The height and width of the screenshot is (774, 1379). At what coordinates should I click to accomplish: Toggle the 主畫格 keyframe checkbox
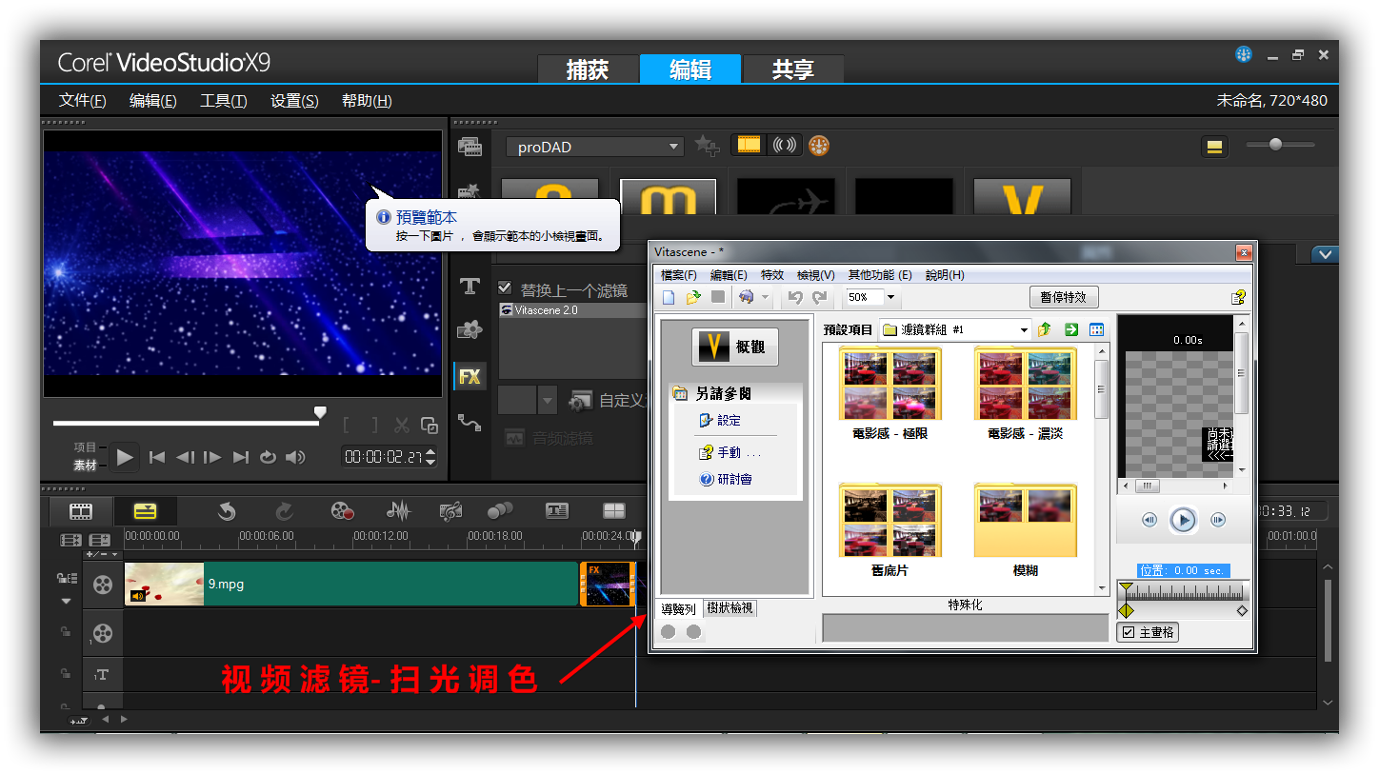[x=1129, y=632]
